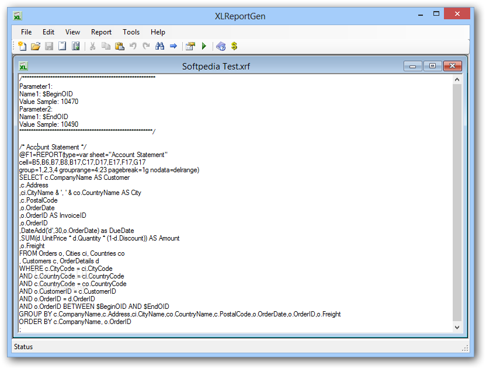Paste from clipboard icon
Screen dimensions: 486x369
pos(119,46)
